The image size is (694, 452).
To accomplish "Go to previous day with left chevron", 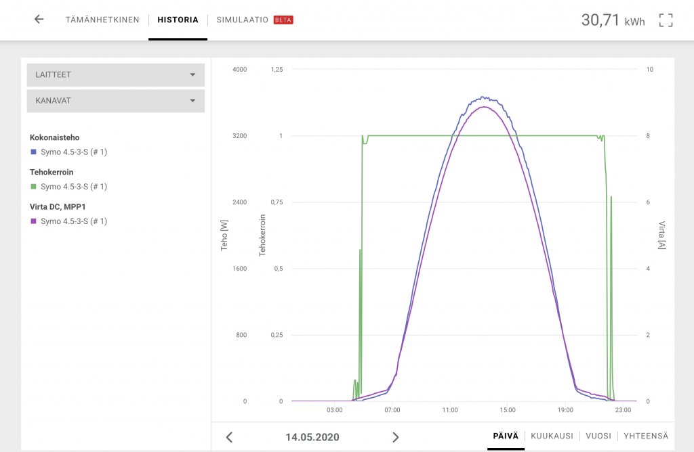I will click(229, 437).
